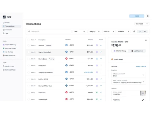The image size is (152, 114).
Task: Check the WeWork transaction checkbox
Action: coord(29,45)
